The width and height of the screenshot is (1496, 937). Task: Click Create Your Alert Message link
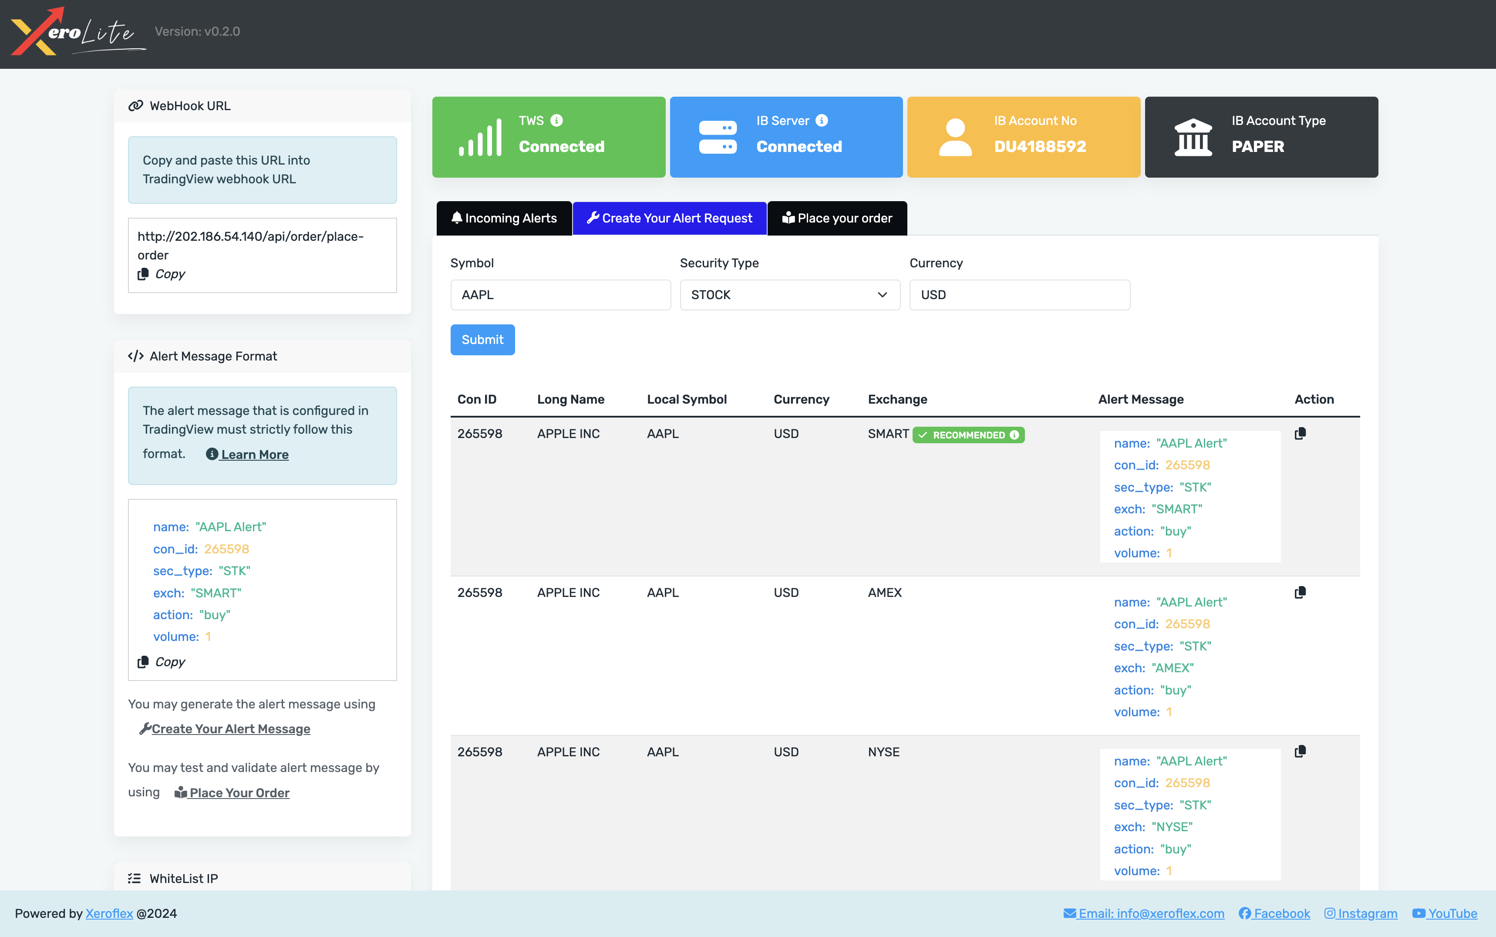pyautogui.click(x=230, y=729)
